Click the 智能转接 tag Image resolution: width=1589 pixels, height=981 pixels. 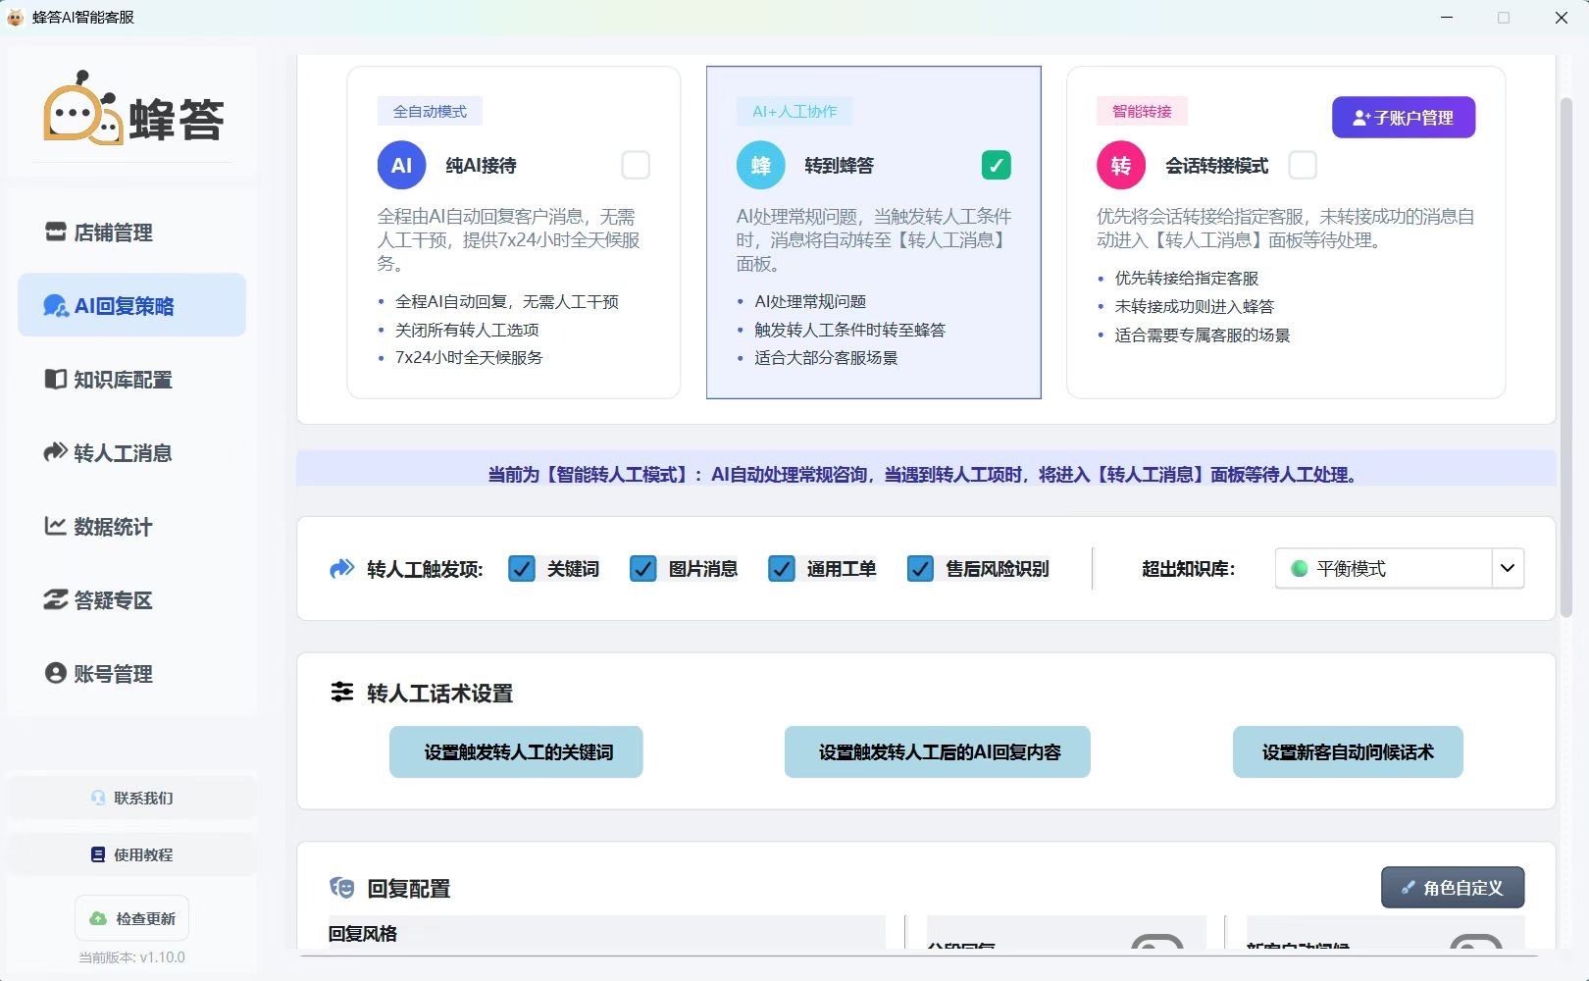click(x=1142, y=112)
